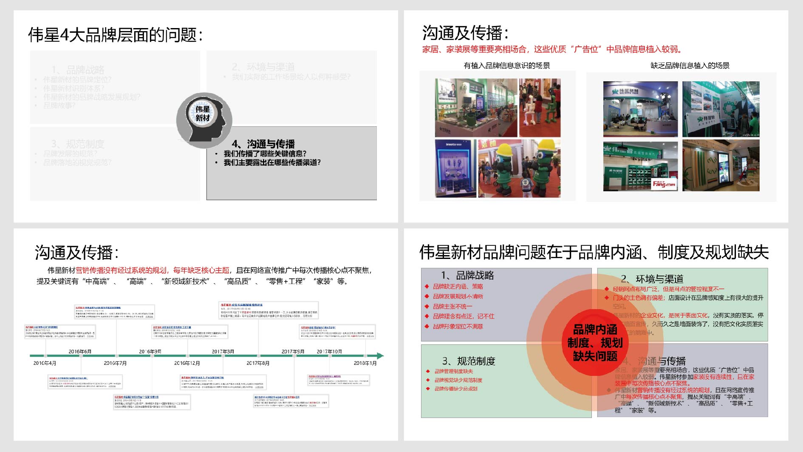Open booth photo with Fang.com watermark
Screen dimensions: 803x452
640,167
